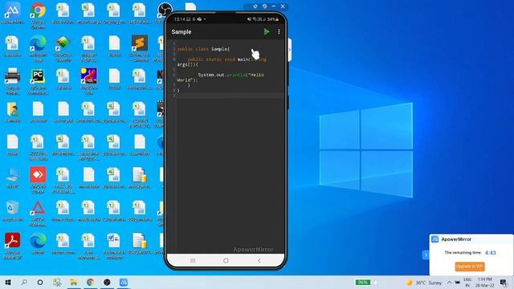This screenshot has width=514, height=289.
Task: Click the green 96% battery indicator
Action: pyautogui.click(x=363, y=282)
